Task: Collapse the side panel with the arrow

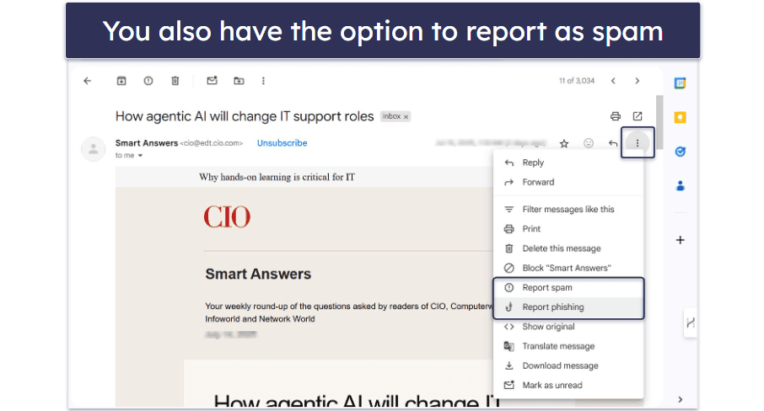Action: 681,399
